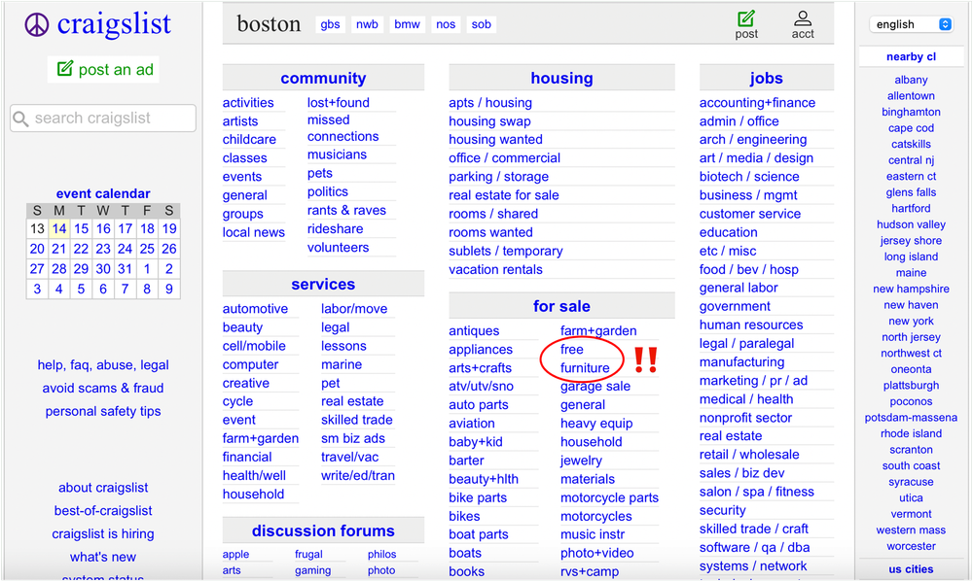Open rants & raves link
This screenshot has height=581, width=973.
pyautogui.click(x=346, y=210)
